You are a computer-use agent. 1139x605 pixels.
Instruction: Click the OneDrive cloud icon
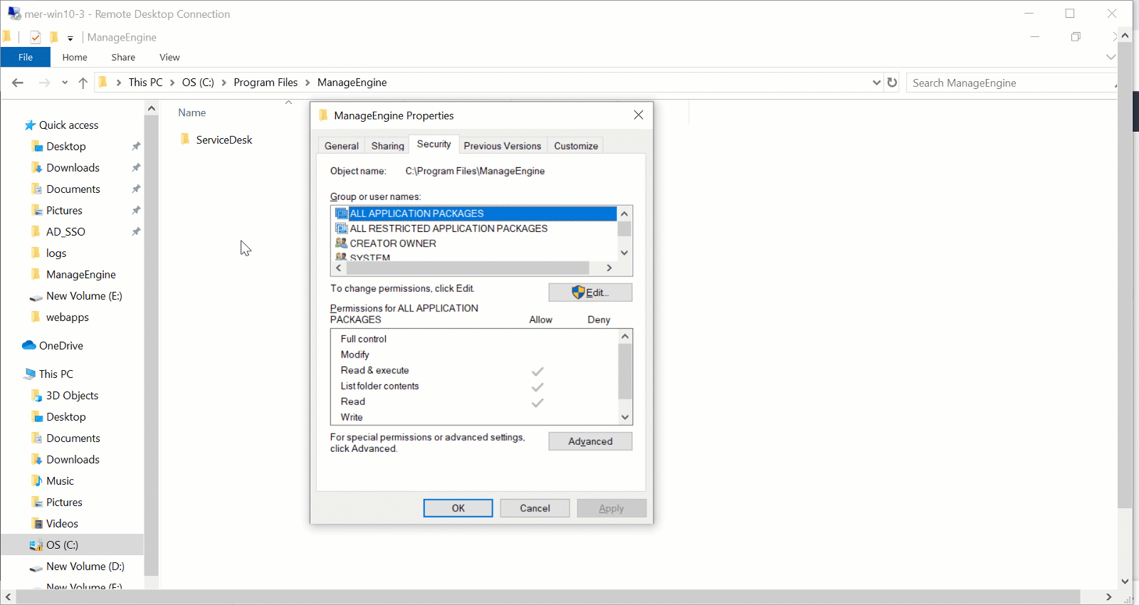(29, 345)
